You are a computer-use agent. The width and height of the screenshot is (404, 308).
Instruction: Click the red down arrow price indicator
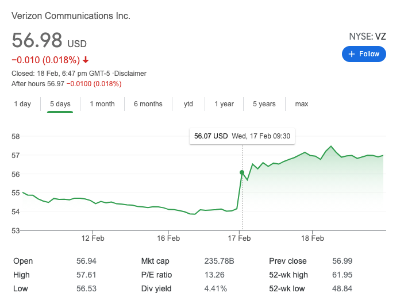(86, 60)
